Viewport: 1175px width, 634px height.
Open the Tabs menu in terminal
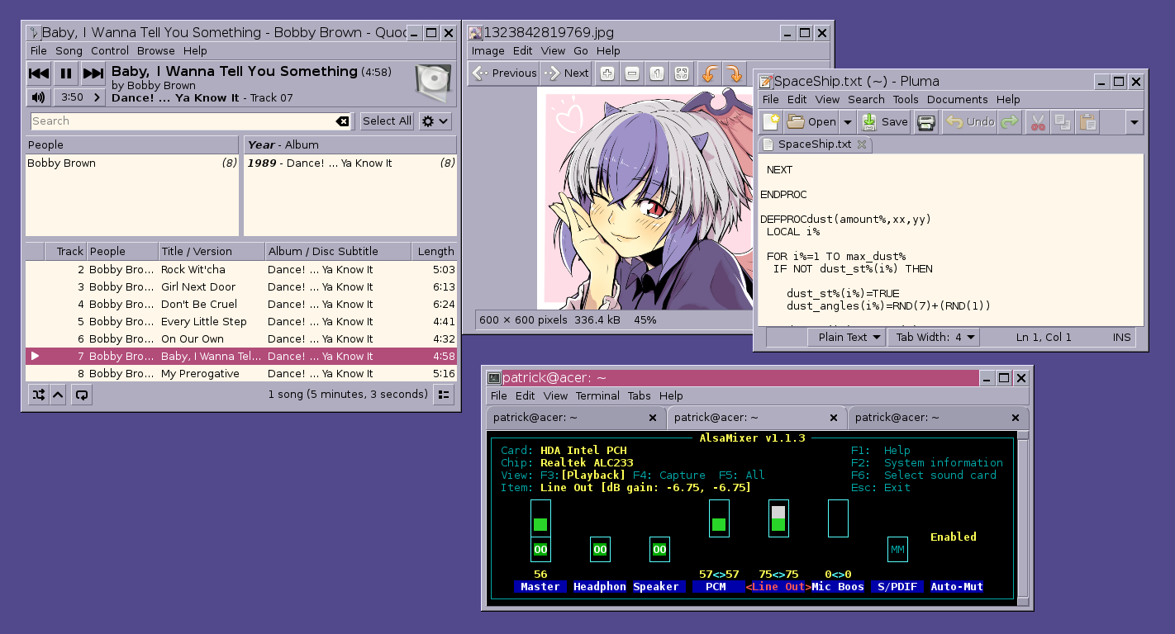pos(640,396)
